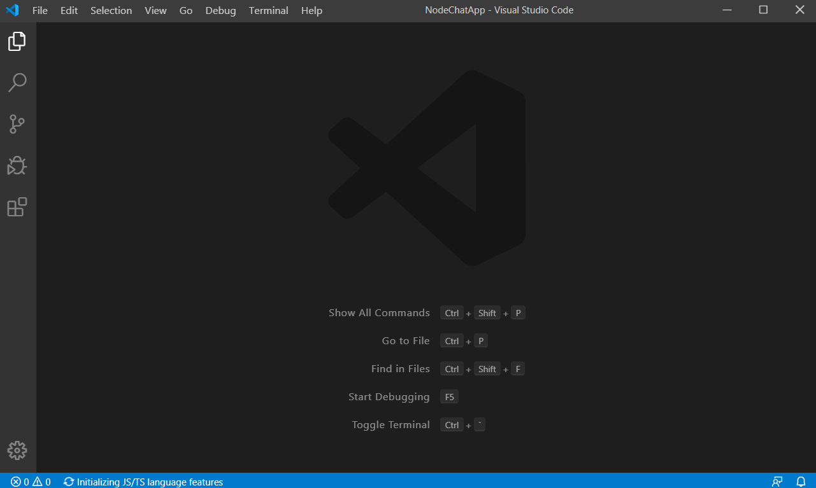Close the Visual Studio Code window

click(800, 10)
